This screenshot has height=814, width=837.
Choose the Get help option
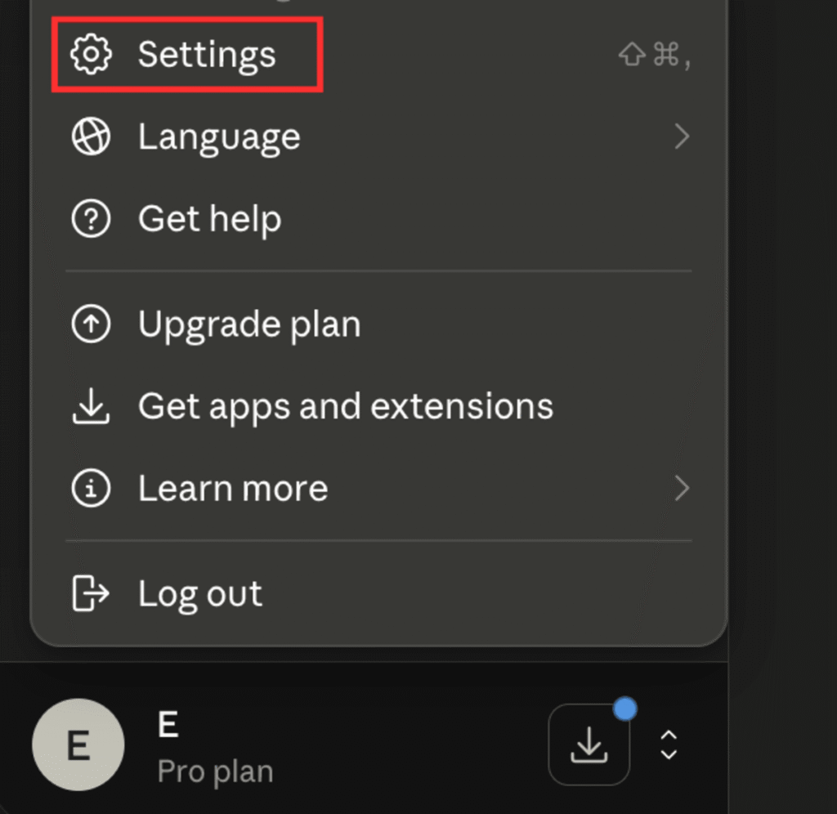tap(379, 218)
